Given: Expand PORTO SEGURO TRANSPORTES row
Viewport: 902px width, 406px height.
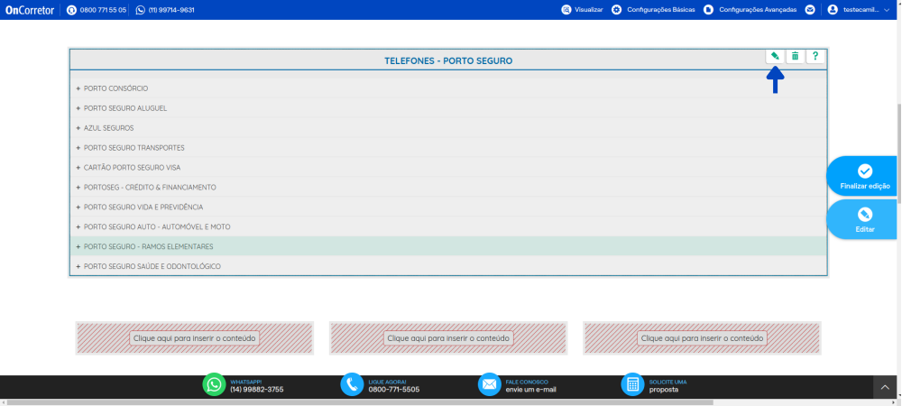Looking at the screenshot, I should point(448,148).
